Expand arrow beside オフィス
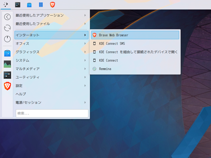 [x=85, y=43]
